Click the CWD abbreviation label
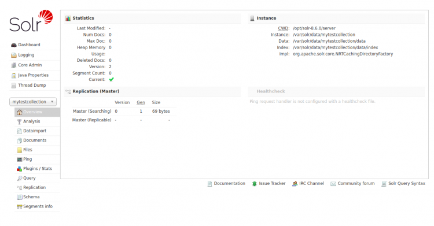 pyautogui.click(x=283, y=28)
